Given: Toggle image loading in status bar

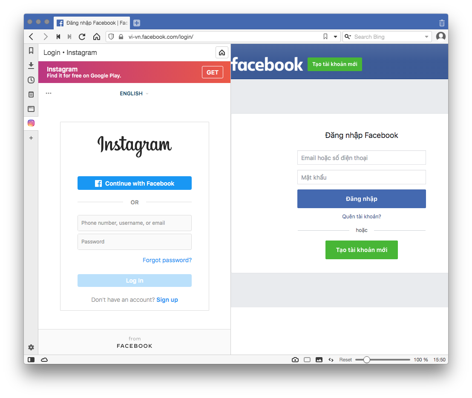Looking at the screenshot, I should [x=319, y=360].
